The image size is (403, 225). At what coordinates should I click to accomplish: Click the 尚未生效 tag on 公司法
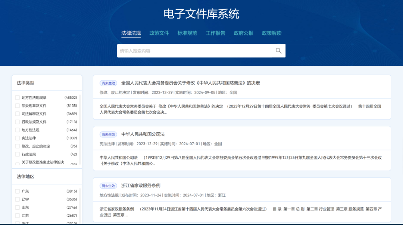pos(108,134)
